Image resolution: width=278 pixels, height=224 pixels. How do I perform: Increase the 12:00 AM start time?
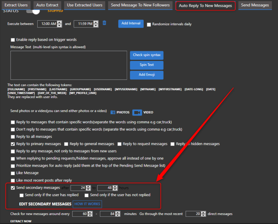point(60,22)
